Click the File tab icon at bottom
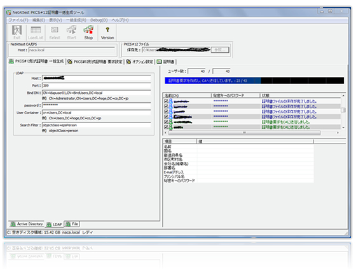This screenshot has width=356, height=273. [x=68, y=224]
